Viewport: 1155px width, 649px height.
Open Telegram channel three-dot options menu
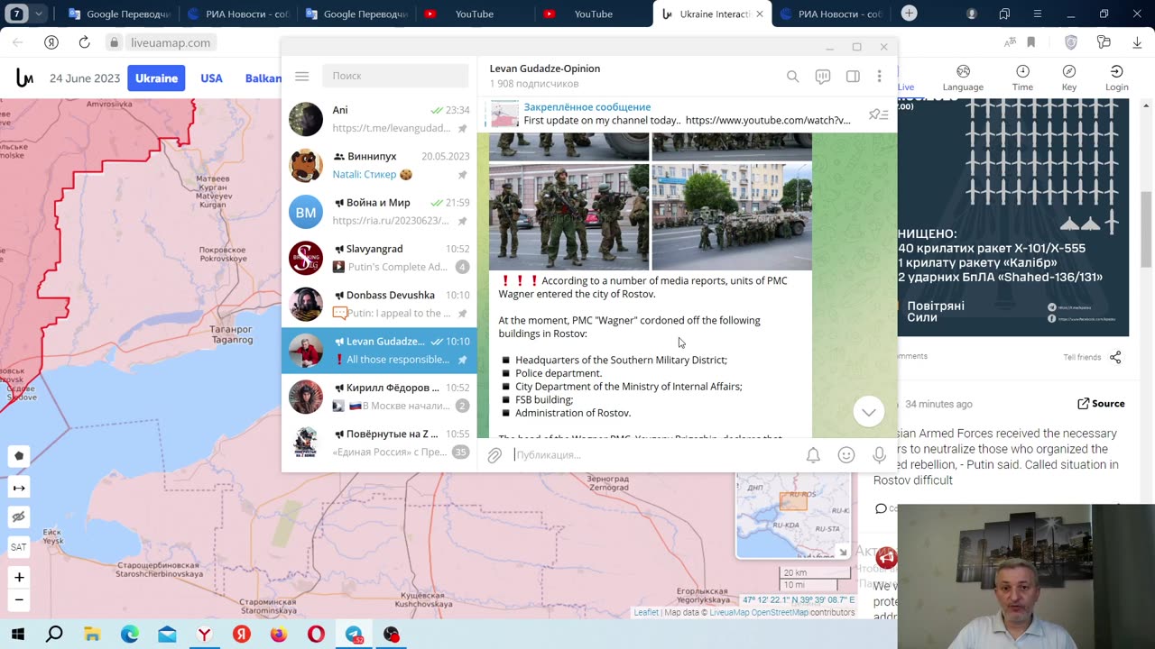879,77
